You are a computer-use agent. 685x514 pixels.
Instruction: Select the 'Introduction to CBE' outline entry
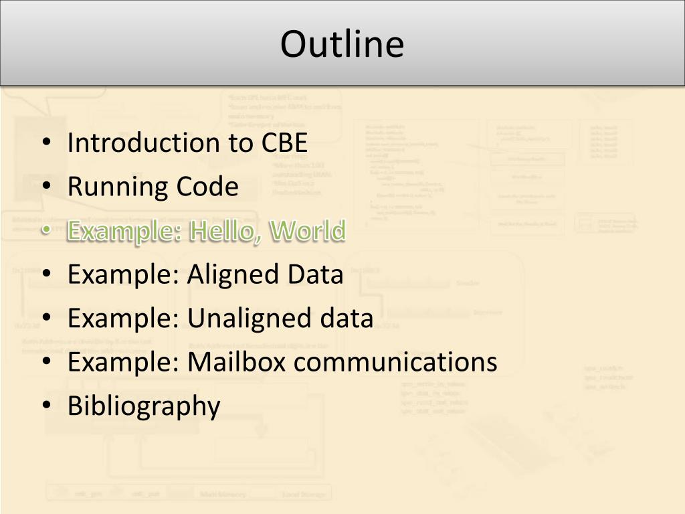[x=187, y=143]
